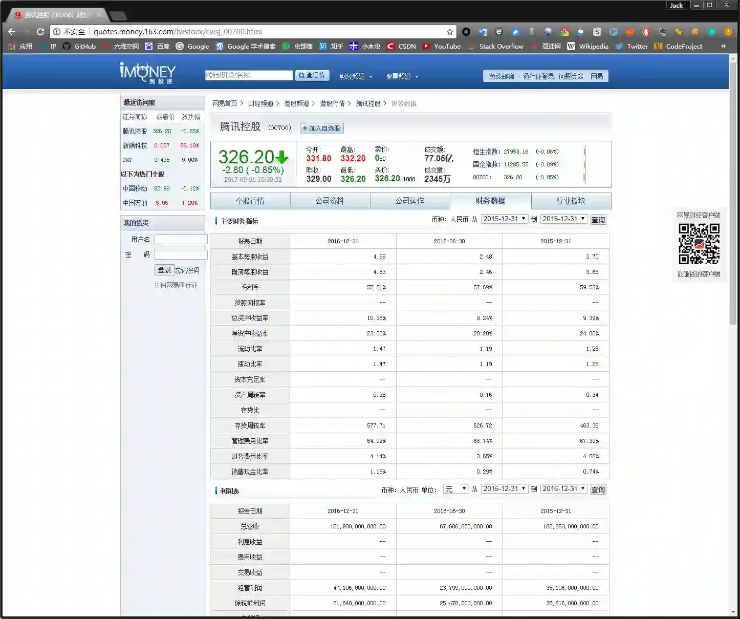Open the 利润表 start date dropdown
The height and width of the screenshot is (619, 740).
[x=505, y=489]
